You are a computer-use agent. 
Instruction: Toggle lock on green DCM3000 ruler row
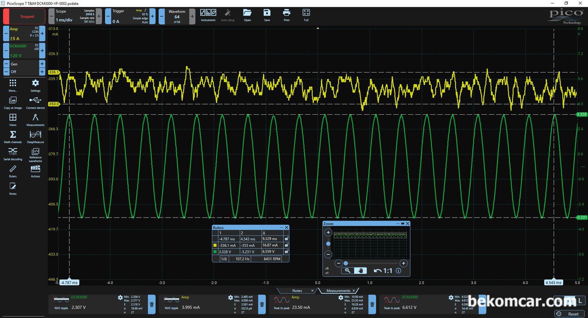pos(286,251)
